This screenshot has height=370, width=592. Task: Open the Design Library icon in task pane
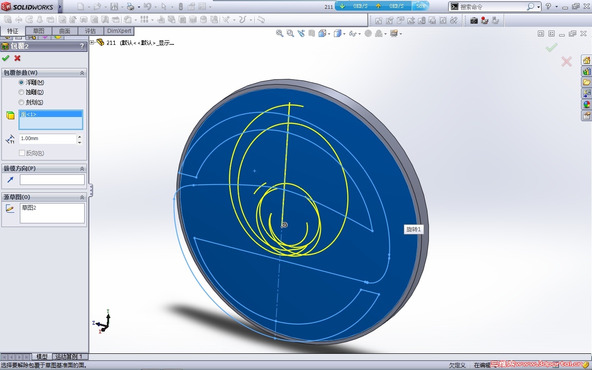(586, 71)
